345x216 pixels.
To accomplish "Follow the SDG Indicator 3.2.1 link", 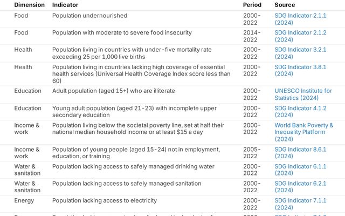I will coord(300,50).
